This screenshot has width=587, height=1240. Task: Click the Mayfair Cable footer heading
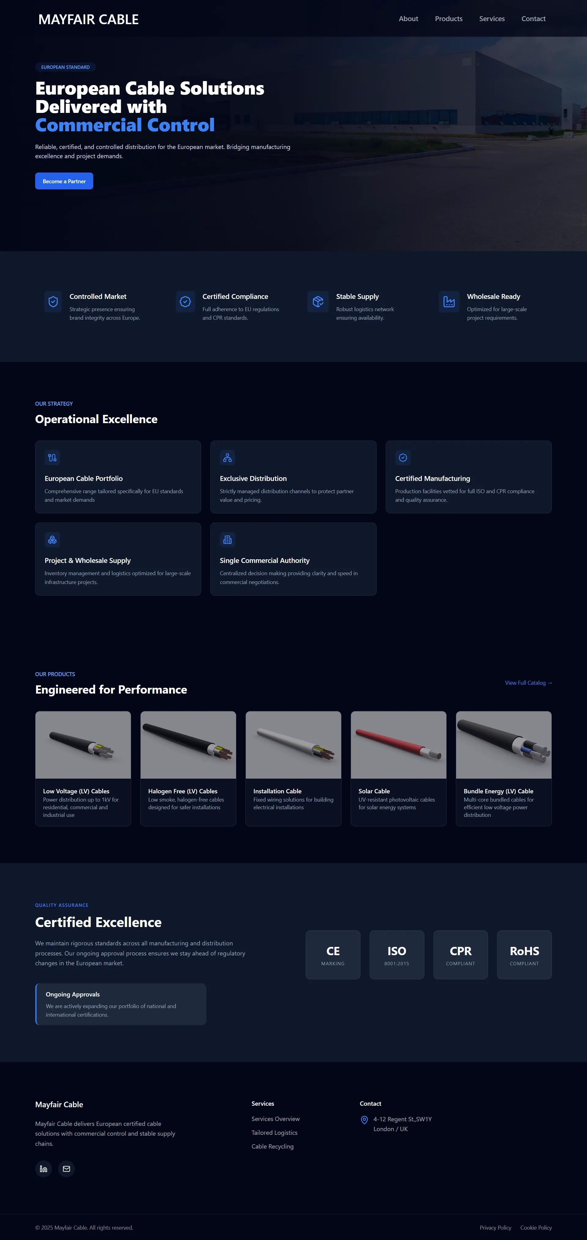59,1104
